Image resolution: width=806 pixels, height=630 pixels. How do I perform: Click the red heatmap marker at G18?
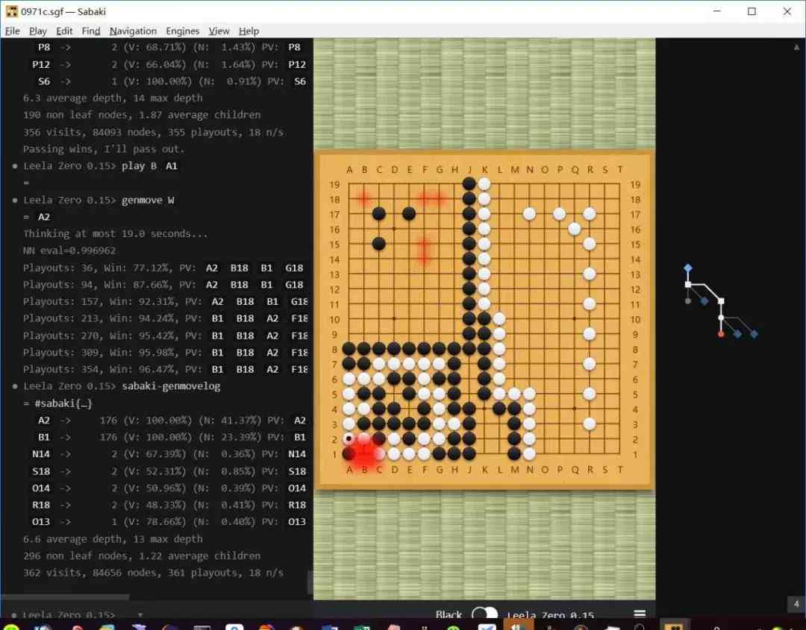439,199
